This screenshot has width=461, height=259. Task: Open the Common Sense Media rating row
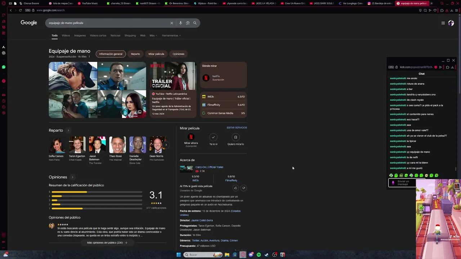point(223,113)
